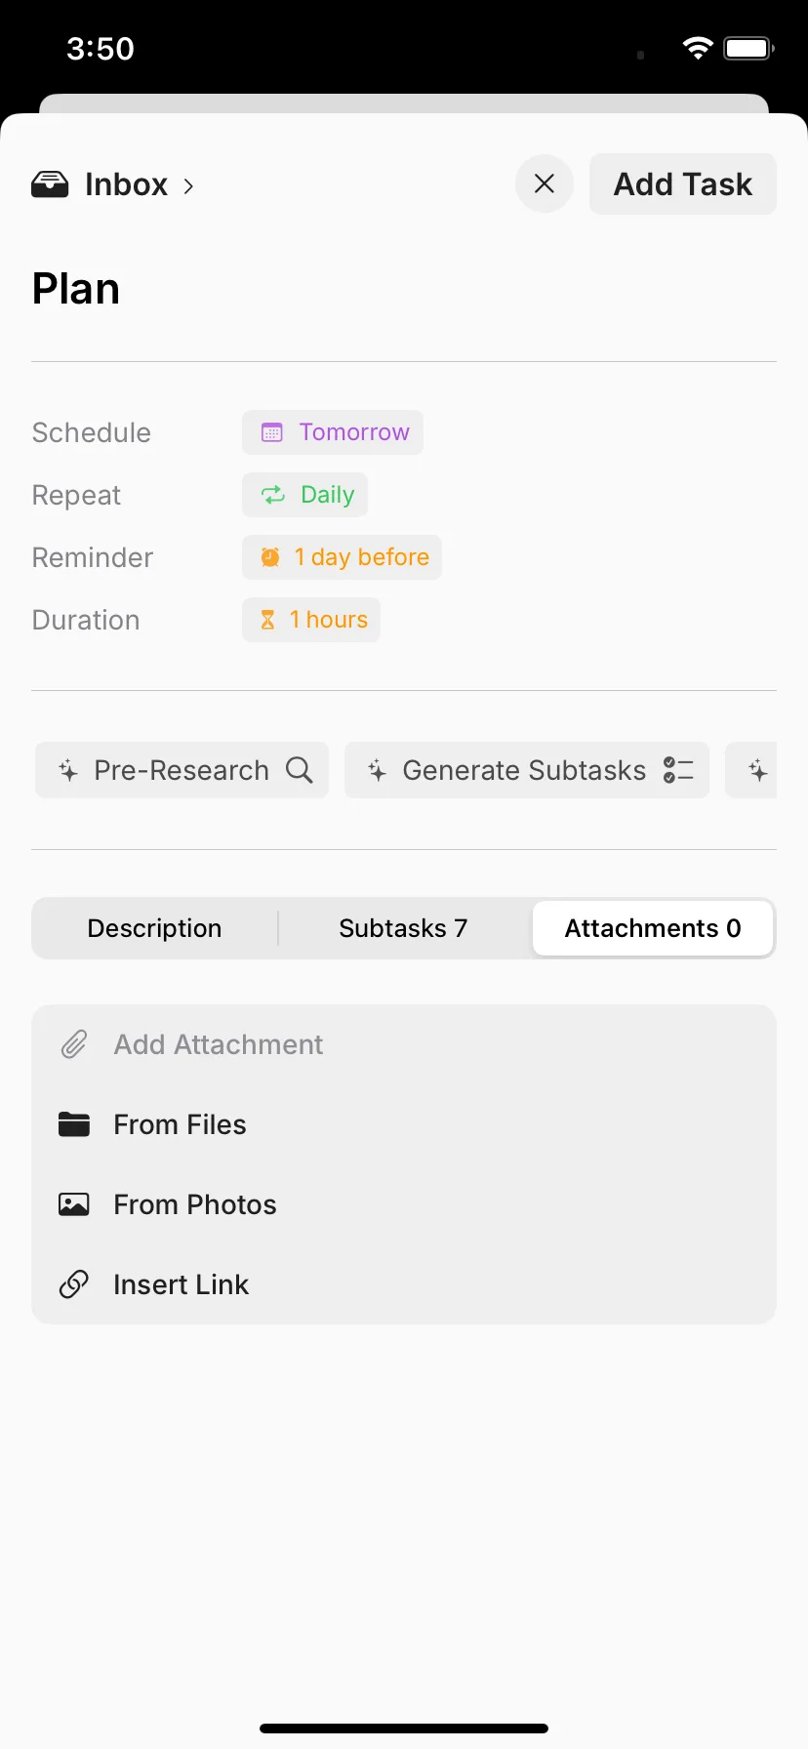The image size is (808, 1749).
Task: Click the magnifier icon in Pre-Research
Action: (x=300, y=770)
